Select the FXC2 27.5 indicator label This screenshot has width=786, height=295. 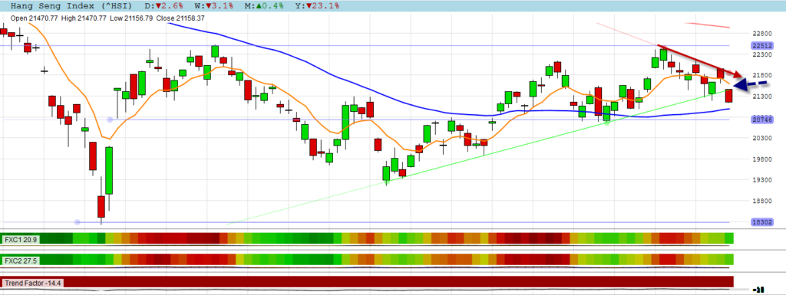point(20,261)
